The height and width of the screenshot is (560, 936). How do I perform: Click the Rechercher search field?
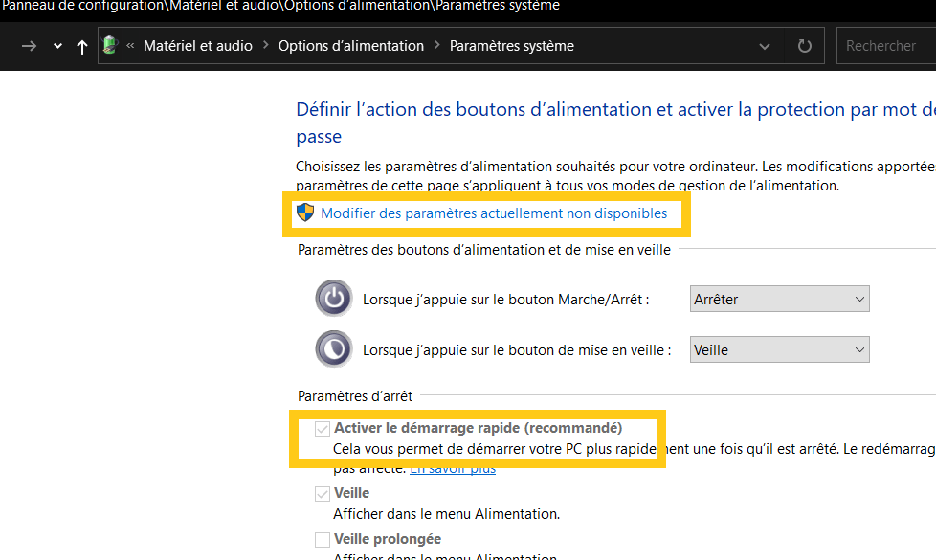coord(885,46)
